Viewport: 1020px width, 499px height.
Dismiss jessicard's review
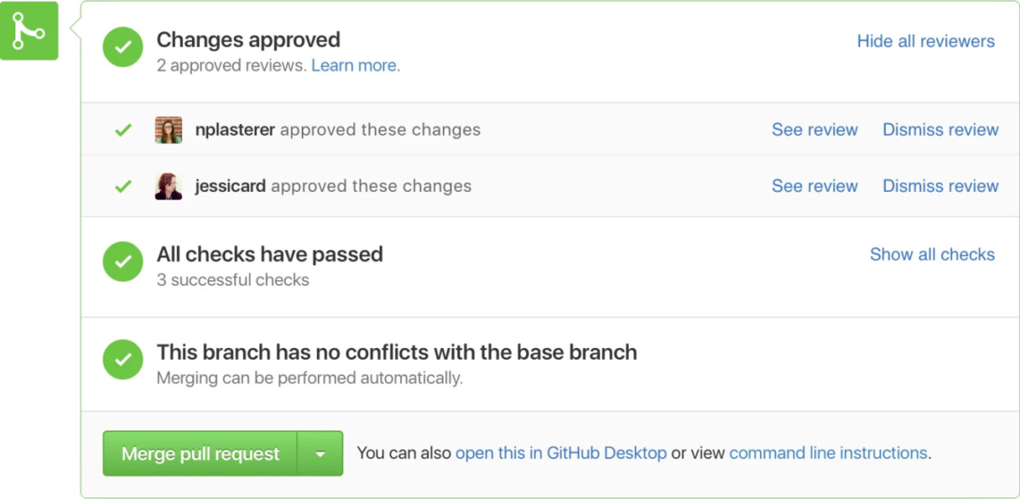[x=940, y=186]
